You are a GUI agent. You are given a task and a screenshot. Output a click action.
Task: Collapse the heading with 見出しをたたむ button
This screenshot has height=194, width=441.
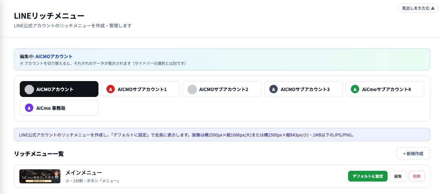(x=418, y=8)
